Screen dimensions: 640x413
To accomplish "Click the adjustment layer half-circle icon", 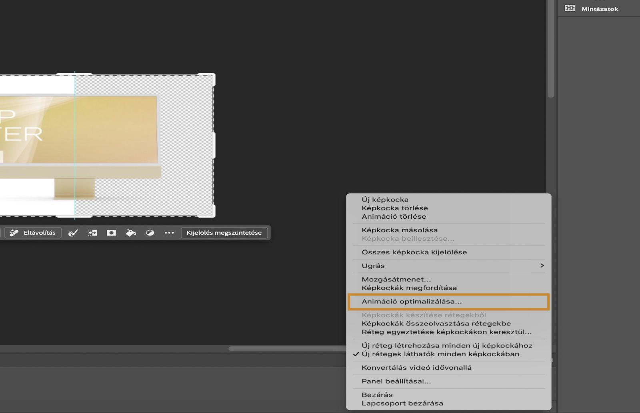I will [150, 233].
